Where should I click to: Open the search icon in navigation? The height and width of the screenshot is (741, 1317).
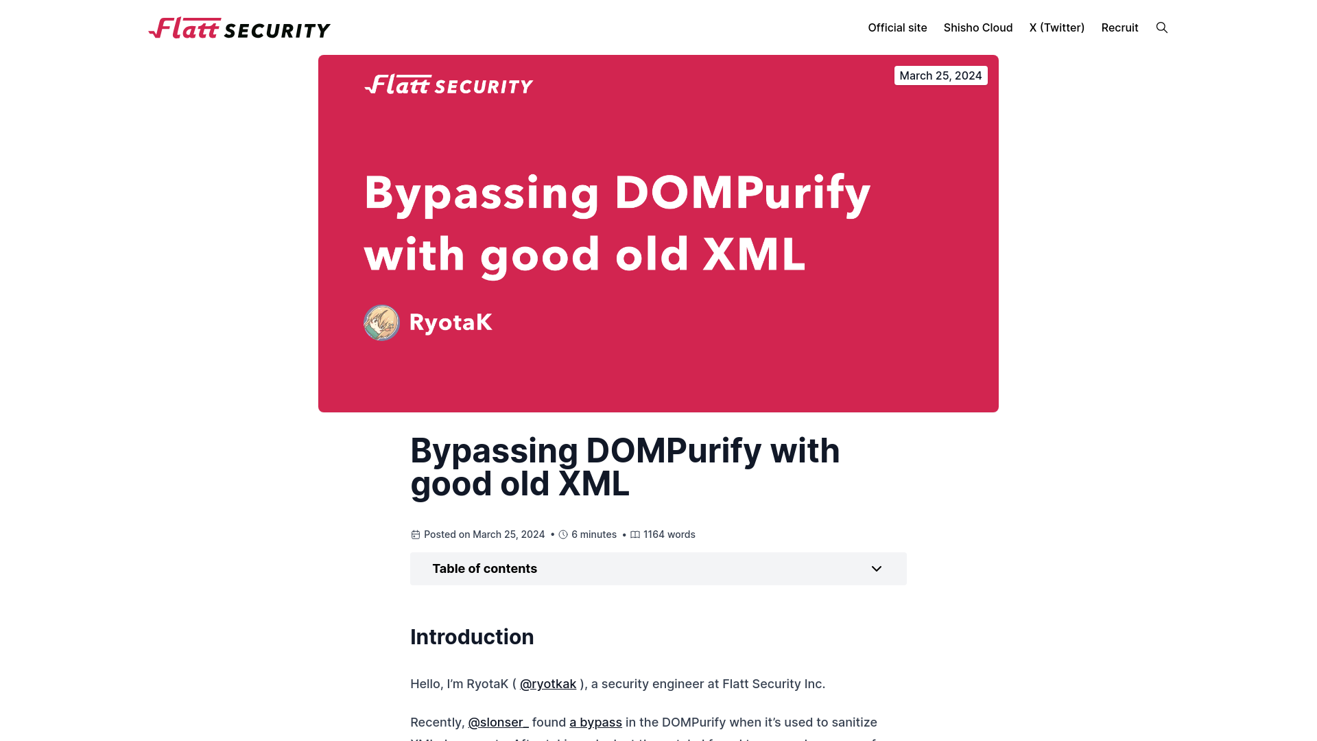(x=1161, y=27)
